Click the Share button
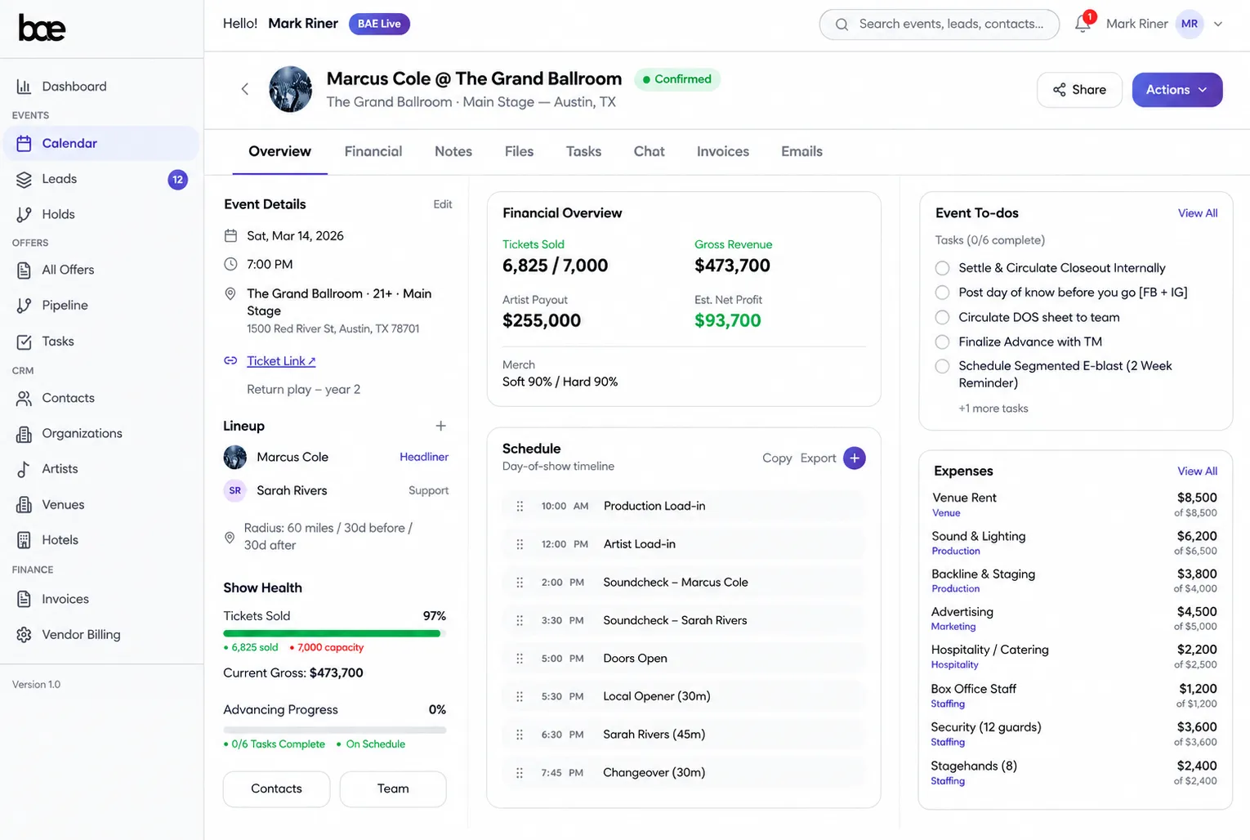The width and height of the screenshot is (1250, 840). [x=1079, y=90]
